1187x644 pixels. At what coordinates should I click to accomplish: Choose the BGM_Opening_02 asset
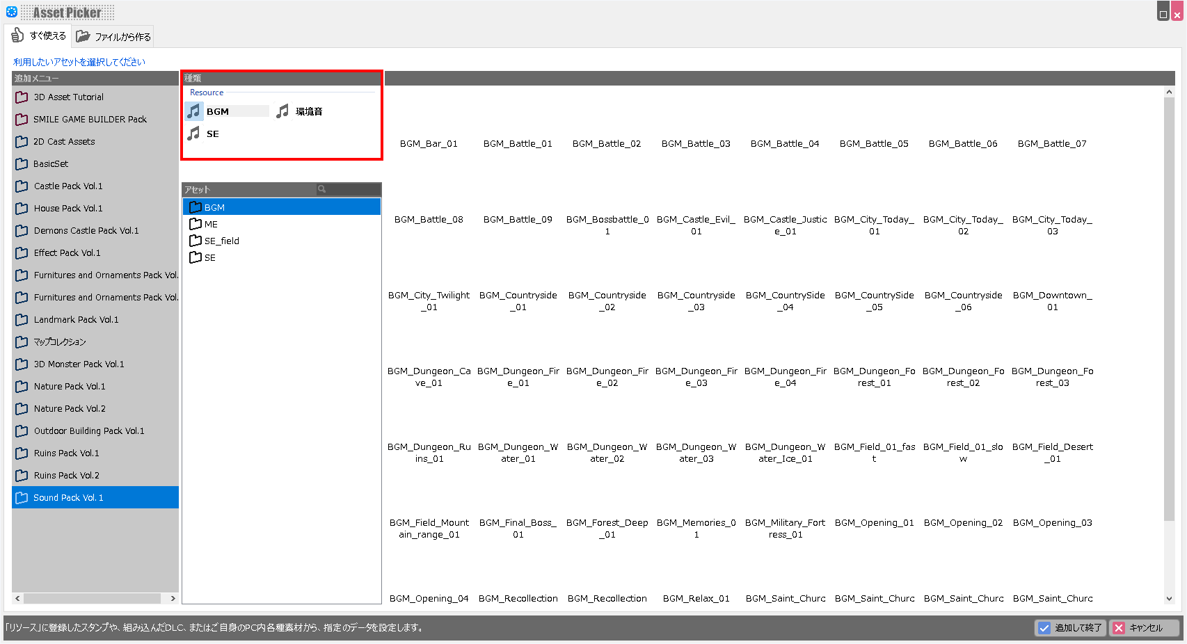coord(963,523)
